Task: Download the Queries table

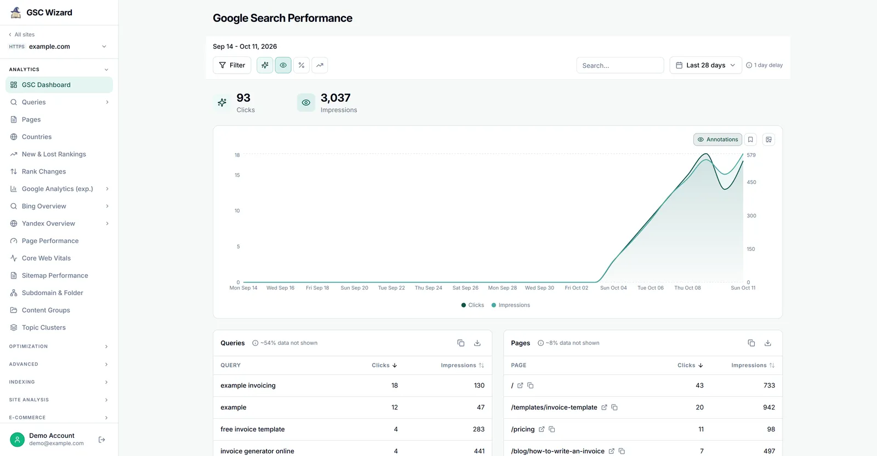Action: (x=477, y=343)
